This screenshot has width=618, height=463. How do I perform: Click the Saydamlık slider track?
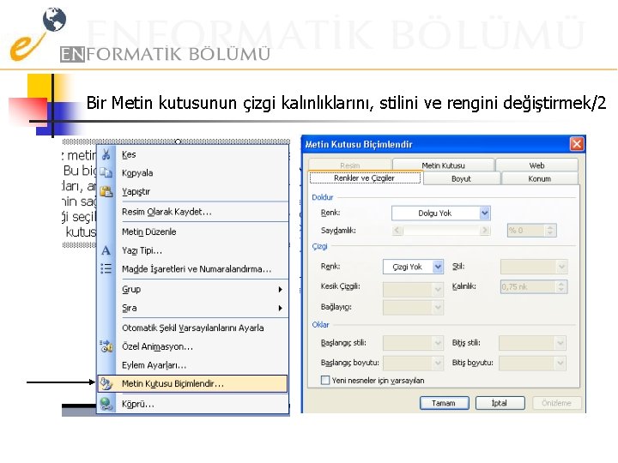tap(441, 231)
